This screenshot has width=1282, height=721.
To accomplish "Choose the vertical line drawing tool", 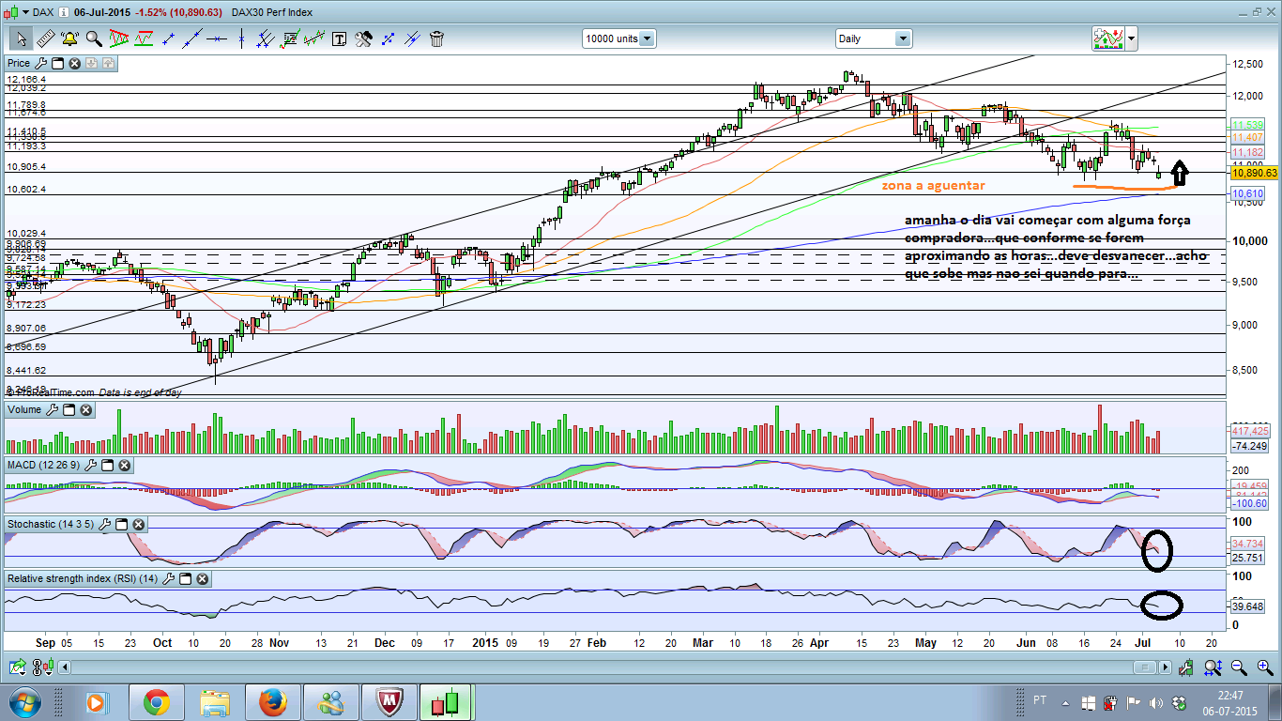I will tap(241, 39).
